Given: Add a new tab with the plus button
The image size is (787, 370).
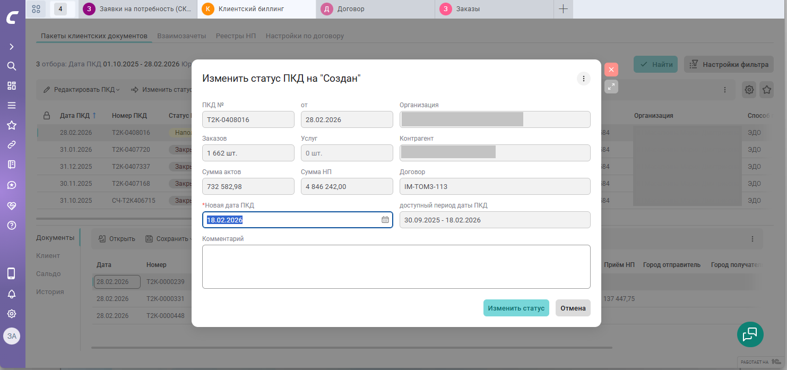Looking at the screenshot, I should coord(564,9).
